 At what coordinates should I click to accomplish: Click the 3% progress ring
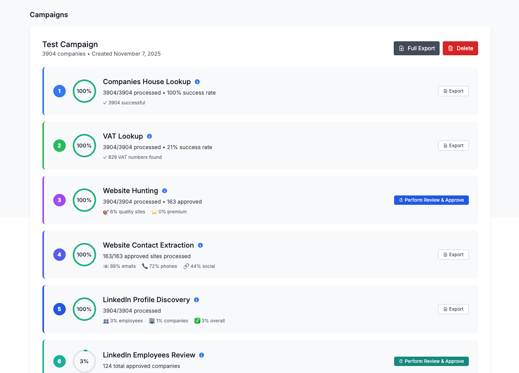[x=84, y=361]
